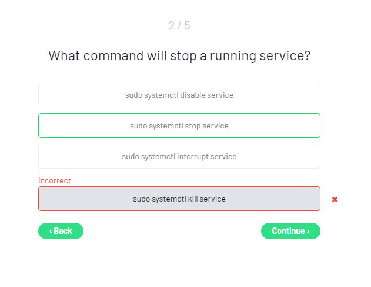Select the gray "sudo systemctl kill service" answer
The image size is (371, 287).
point(179,199)
